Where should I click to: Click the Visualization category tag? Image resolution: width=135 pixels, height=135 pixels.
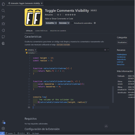point(122,42)
